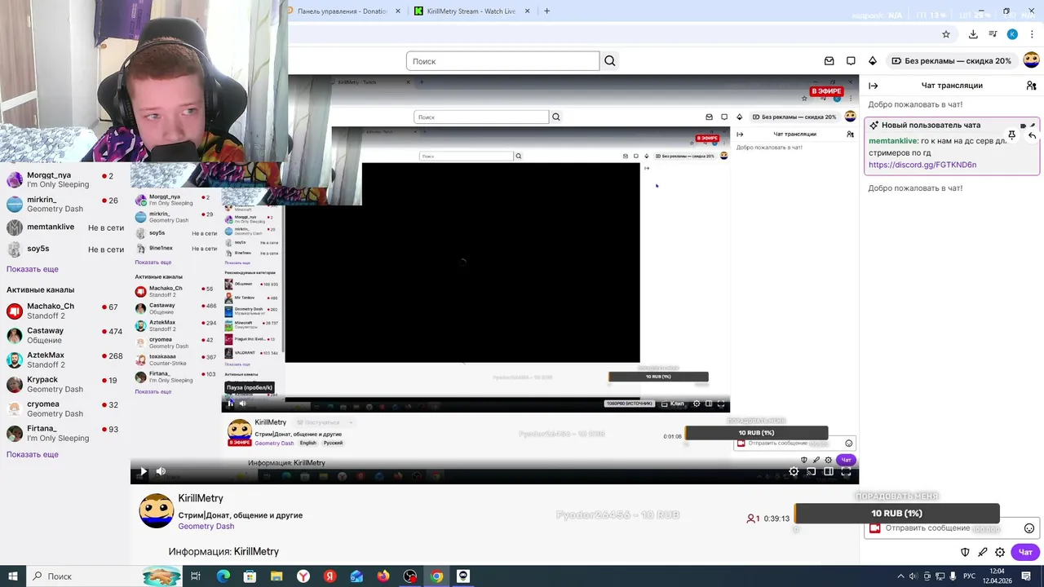
Task: Click the outermost page Поиск search field
Action: point(502,61)
